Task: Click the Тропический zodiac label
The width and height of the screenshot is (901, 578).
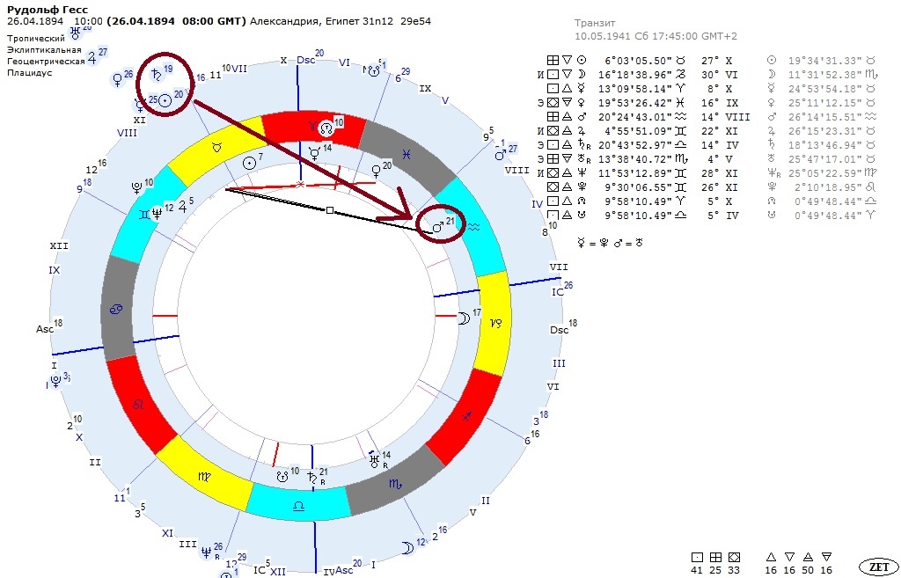Action: (x=35, y=39)
